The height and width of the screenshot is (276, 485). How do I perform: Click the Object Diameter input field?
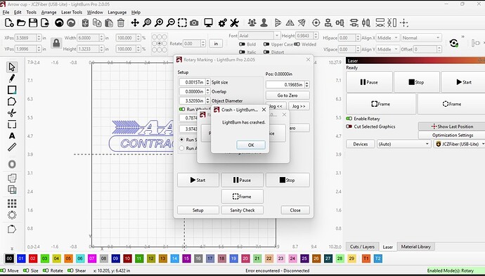coord(193,100)
